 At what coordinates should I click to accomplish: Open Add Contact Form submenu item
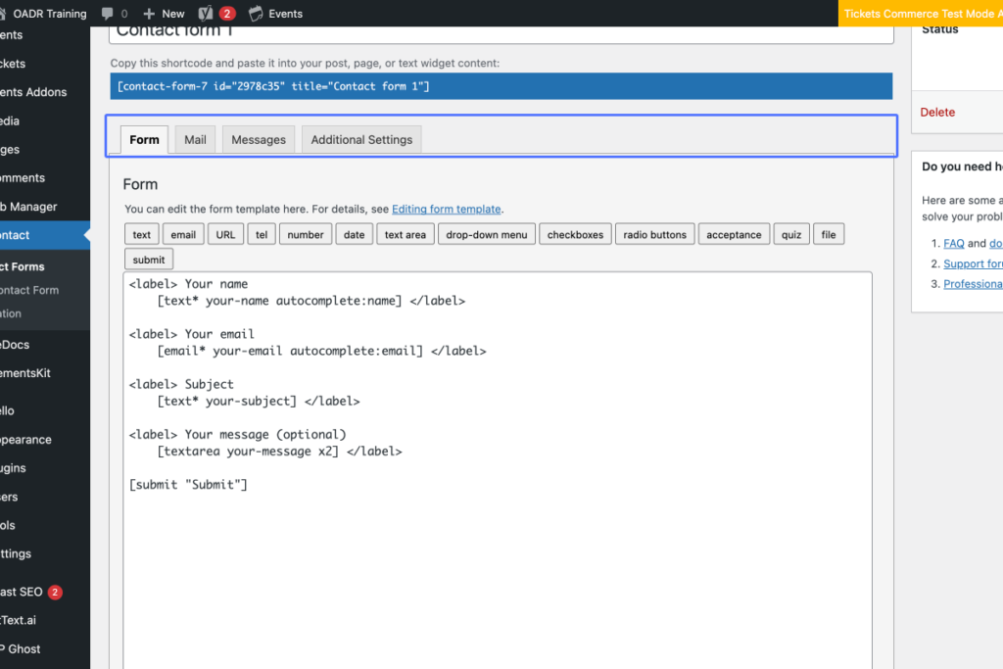click(x=29, y=290)
